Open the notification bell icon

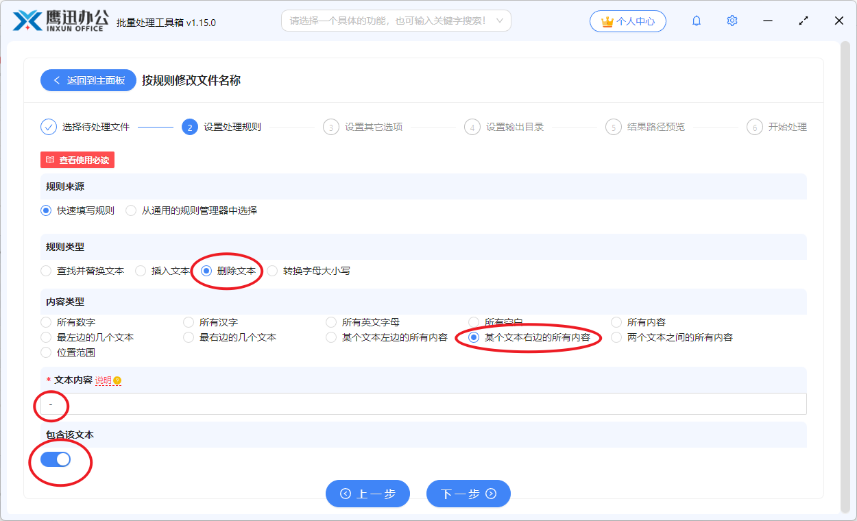click(696, 21)
